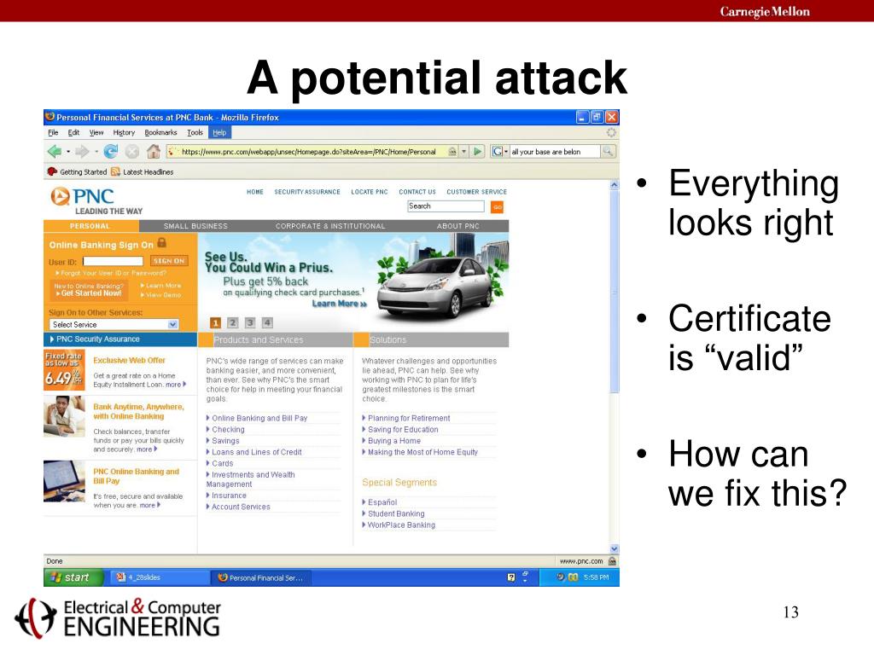Select banner slide number 4
The width and height of the screenshot is (874, 655).
pyautogui.click(x=267, y=323)
